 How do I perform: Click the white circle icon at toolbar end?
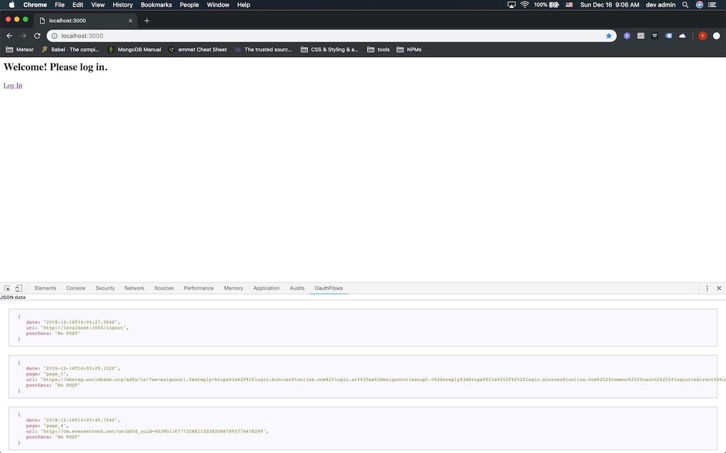pos(716,36)
